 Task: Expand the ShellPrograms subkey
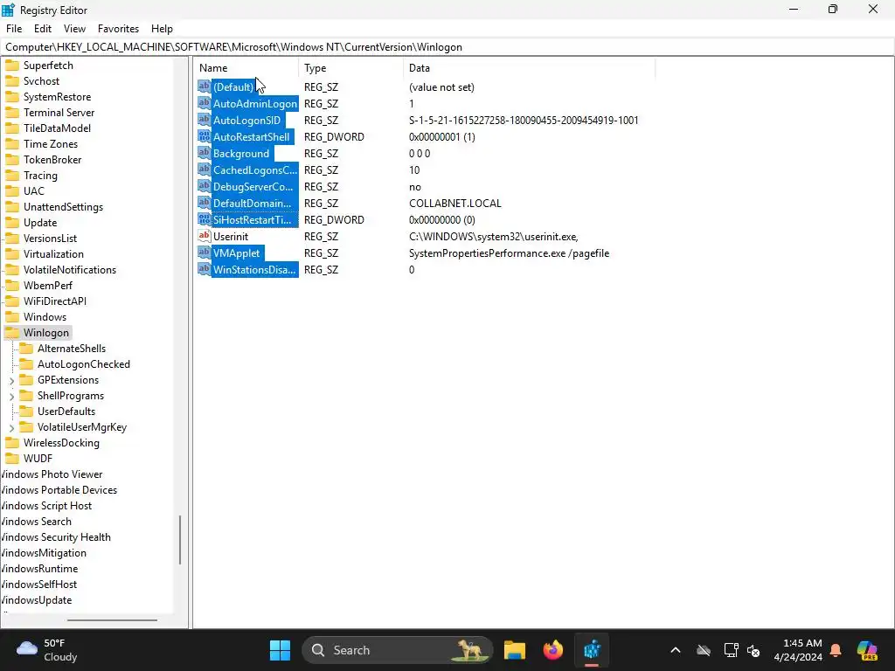point(11,396)
